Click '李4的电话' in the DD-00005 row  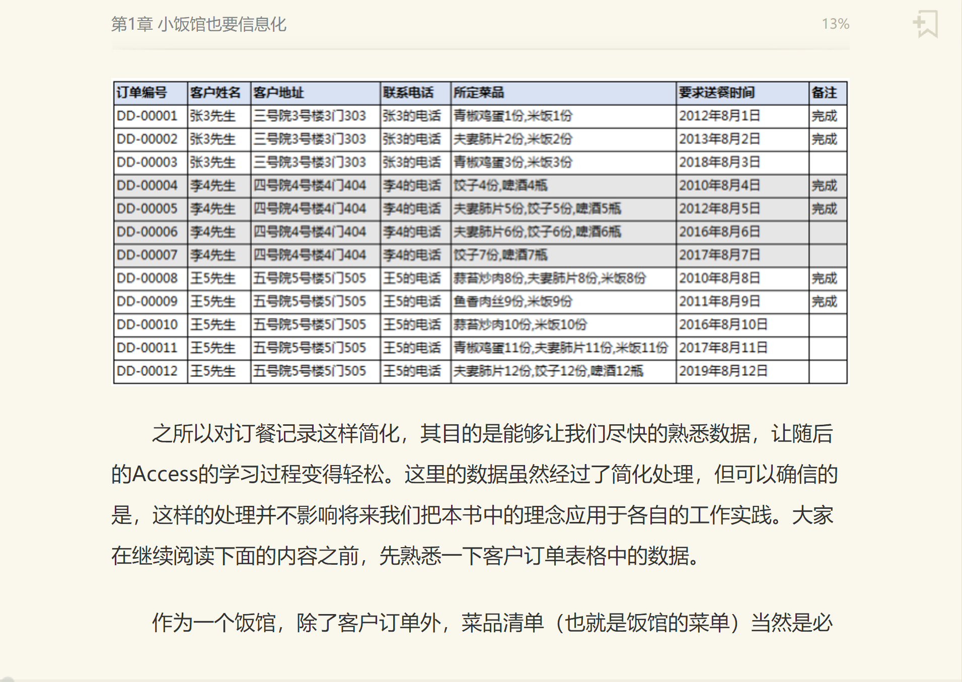tap(411, 208)
